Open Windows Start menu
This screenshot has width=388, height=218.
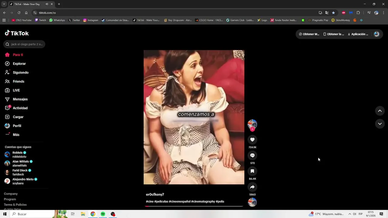5,214
